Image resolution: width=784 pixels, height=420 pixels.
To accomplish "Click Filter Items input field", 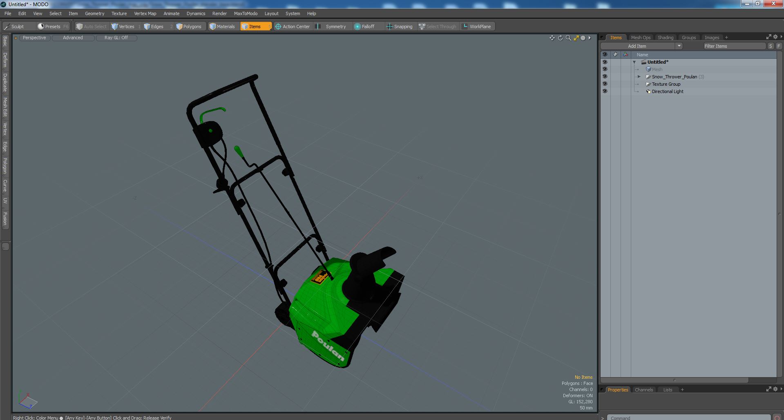I will pos(734,46).
